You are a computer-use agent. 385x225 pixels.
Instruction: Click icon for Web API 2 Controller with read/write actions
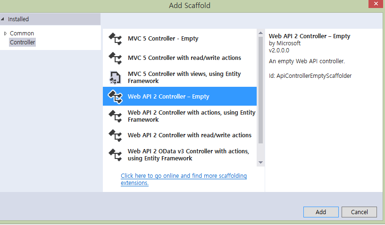tap(115, 135)
